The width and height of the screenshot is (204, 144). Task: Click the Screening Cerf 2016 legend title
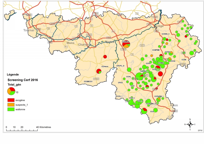[x=23, y=80]
